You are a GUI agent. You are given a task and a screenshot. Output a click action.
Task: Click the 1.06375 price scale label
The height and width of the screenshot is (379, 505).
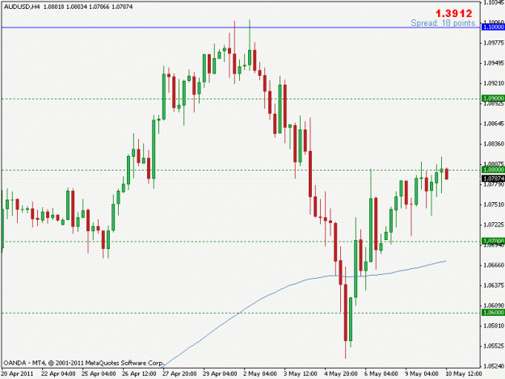[494, 285]
